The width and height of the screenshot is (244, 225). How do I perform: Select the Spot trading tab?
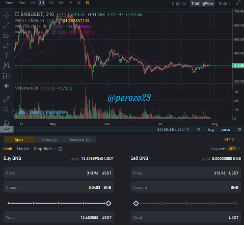tap(19, 139)
